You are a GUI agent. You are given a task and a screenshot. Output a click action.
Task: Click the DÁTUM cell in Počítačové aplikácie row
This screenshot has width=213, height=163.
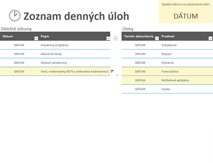pyautogui.click(x=140, y=80)
